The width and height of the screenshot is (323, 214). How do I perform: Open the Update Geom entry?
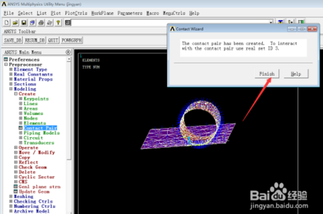click(34, 192)
